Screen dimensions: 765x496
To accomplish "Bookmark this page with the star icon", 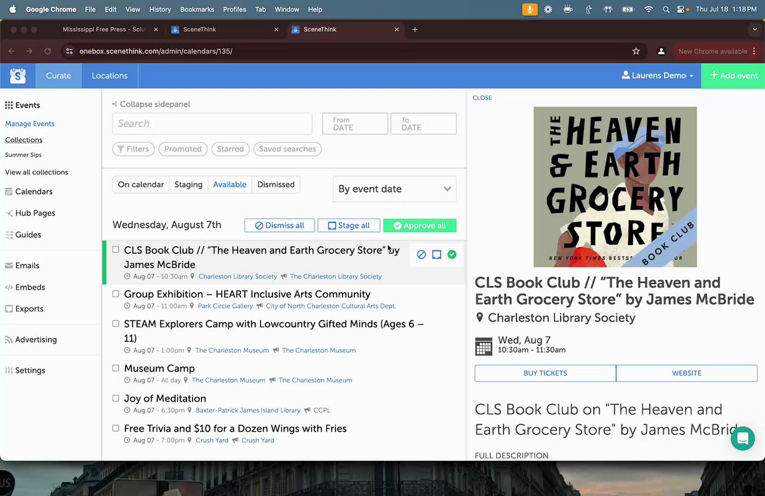I will 636,51.
